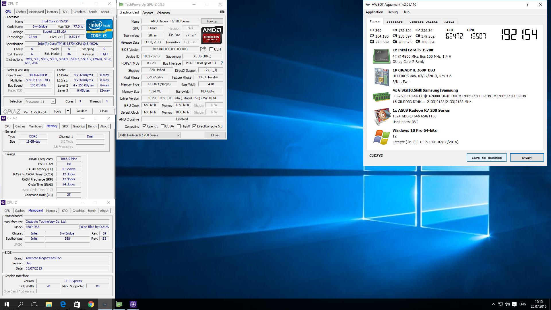Toggle the UEFI checkbox in GPU-Z
The height and width of the screenshot is (310, 551).
pyautogui.click(x=211, y=49)
